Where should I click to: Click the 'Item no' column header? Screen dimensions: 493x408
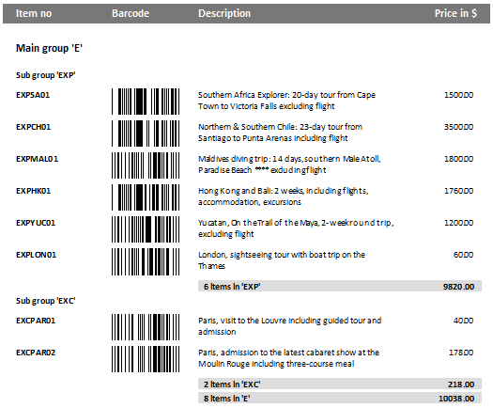point(34,13)
